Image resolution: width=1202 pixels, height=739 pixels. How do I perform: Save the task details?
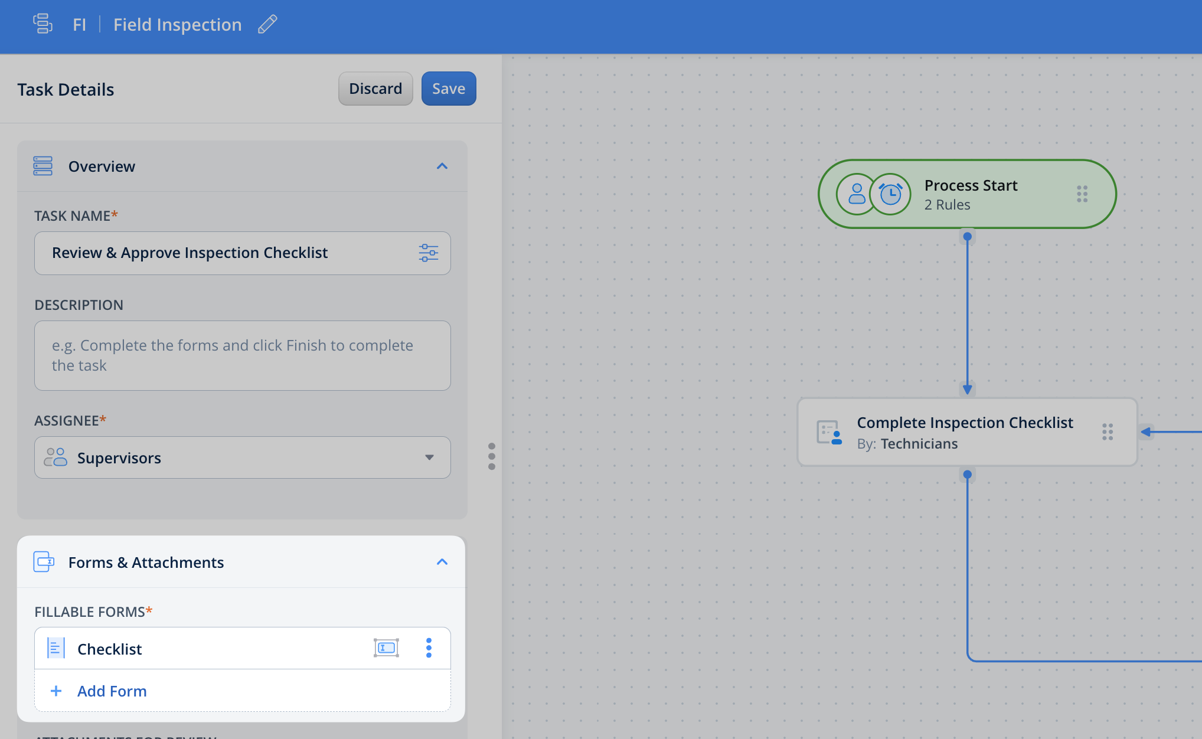pos(448,89)
